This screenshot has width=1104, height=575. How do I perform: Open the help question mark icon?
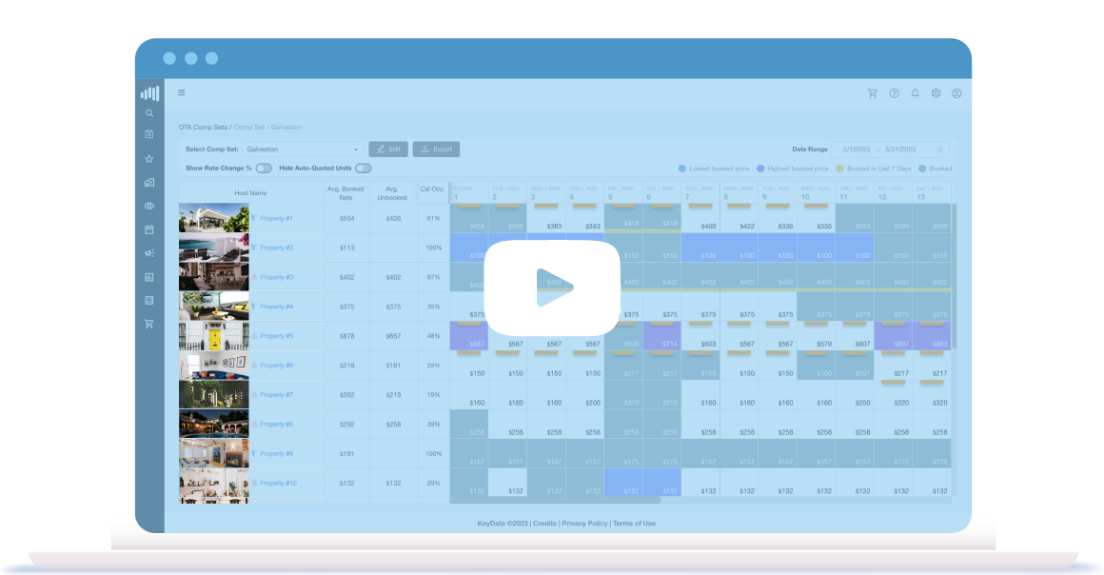[894, 93]
